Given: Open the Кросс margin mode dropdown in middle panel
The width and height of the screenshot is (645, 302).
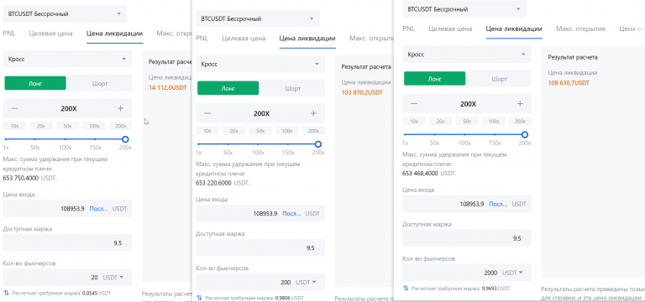Looking at the screenshot, I should [260, 64].
